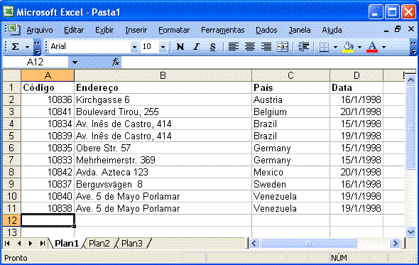The image size is (419, 265).
Task: Select the Sweden cell
Action: click(290, 184)
